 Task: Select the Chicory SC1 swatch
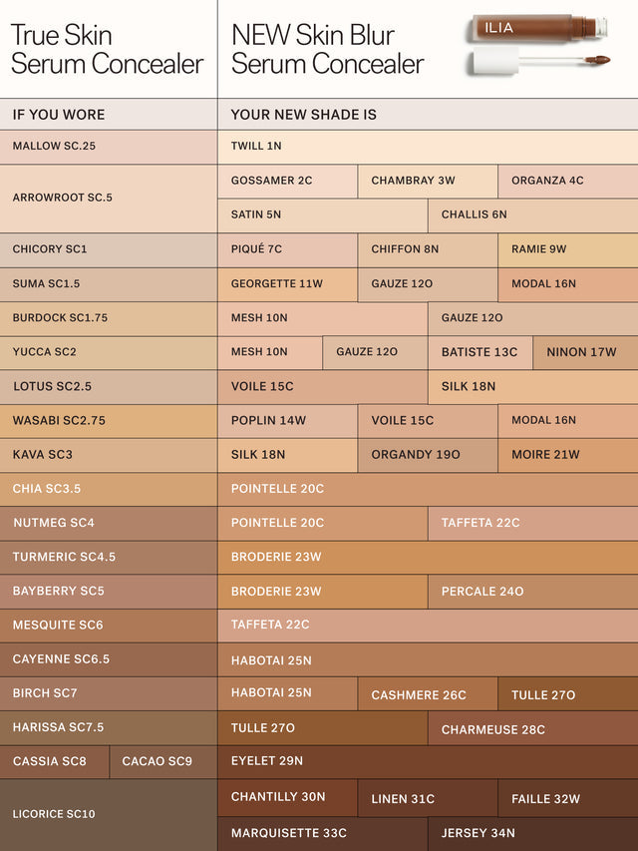(109, 250)
